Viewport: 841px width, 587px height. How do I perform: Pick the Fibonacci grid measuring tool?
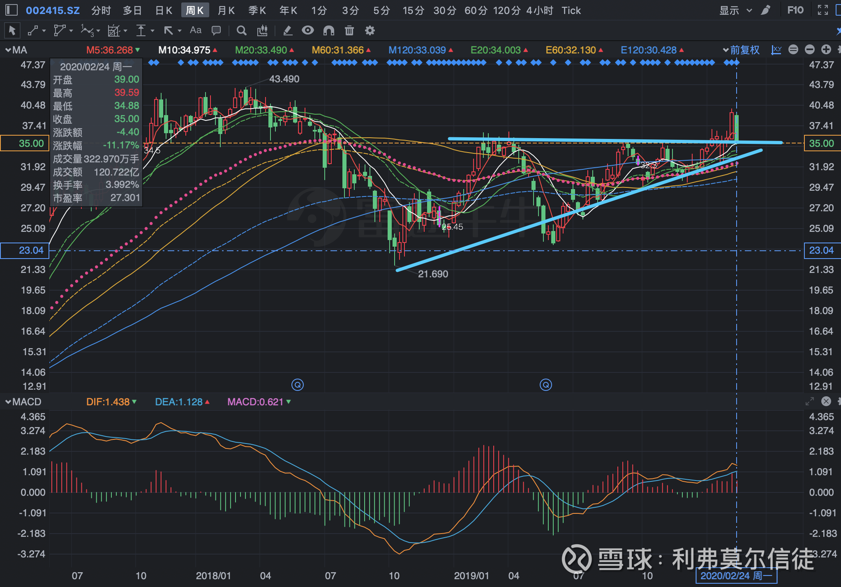coord(113,30)
